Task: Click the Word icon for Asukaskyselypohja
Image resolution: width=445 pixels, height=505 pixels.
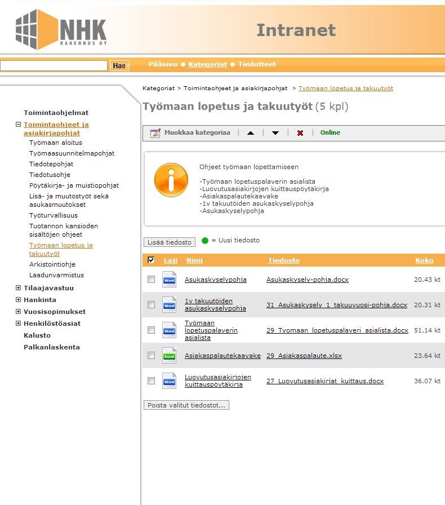Action: [x=169, y=279]
